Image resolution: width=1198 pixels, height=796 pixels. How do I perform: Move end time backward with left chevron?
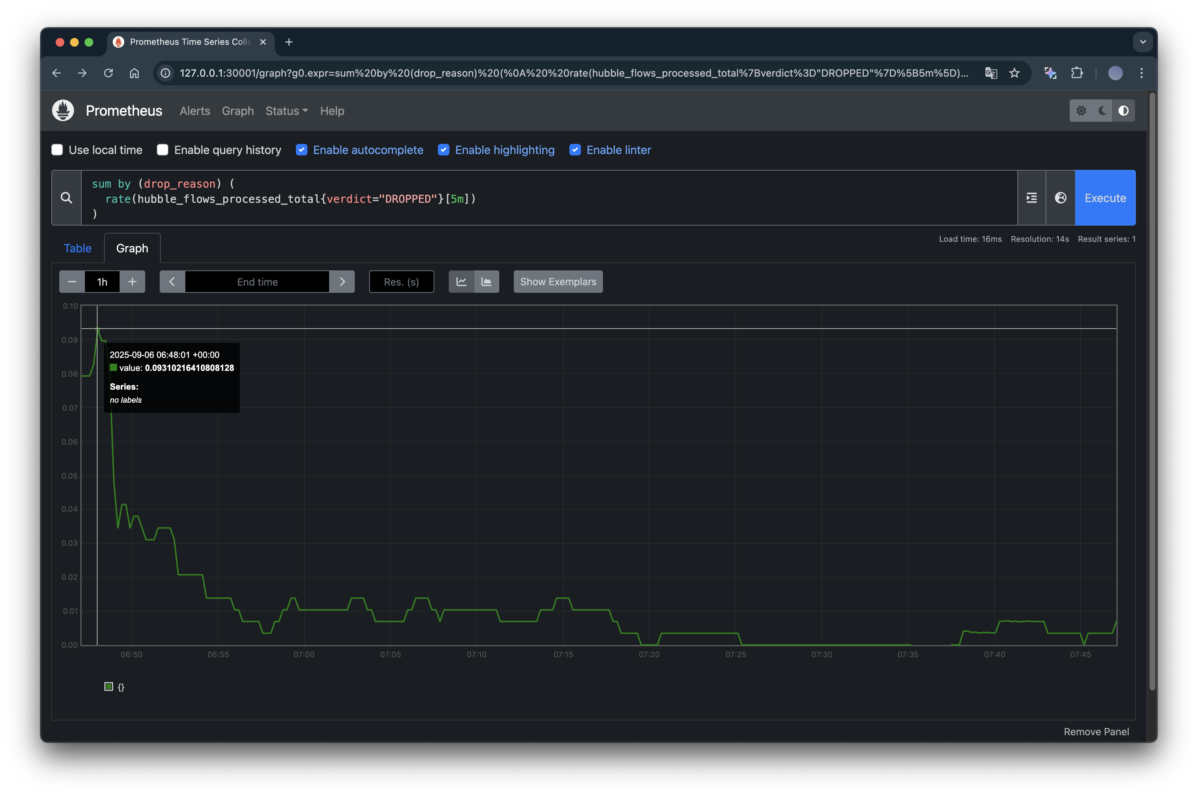click(x=172, y=282)
